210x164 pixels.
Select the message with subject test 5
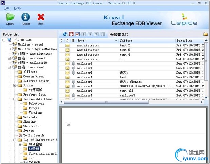pos(132,50)
